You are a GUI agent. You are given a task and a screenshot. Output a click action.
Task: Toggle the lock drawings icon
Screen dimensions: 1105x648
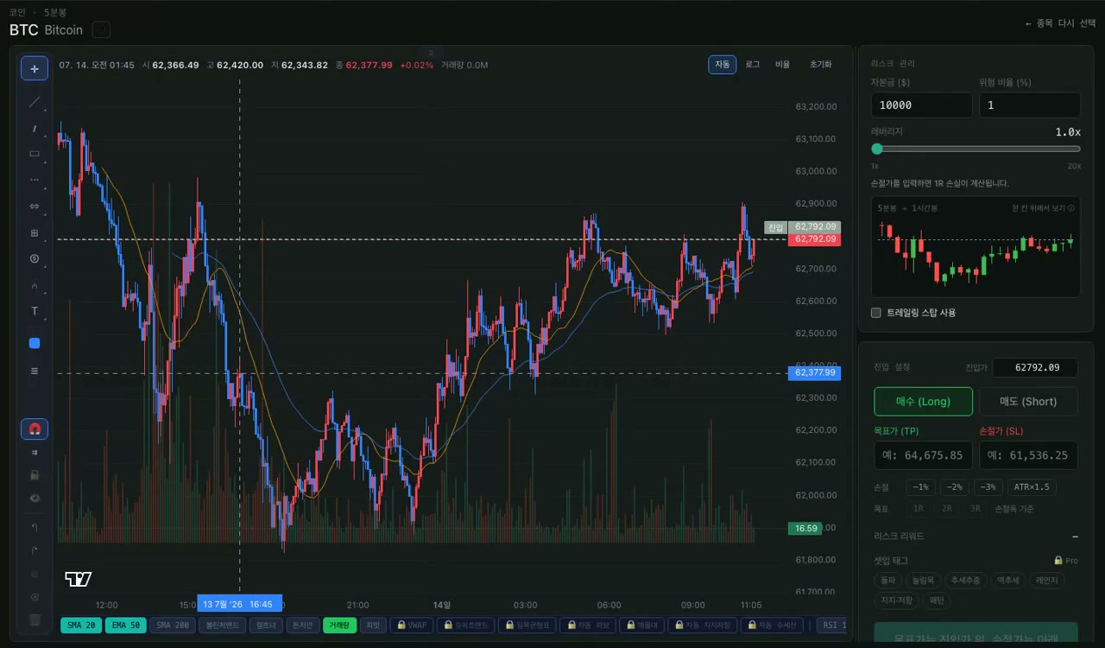35,475
